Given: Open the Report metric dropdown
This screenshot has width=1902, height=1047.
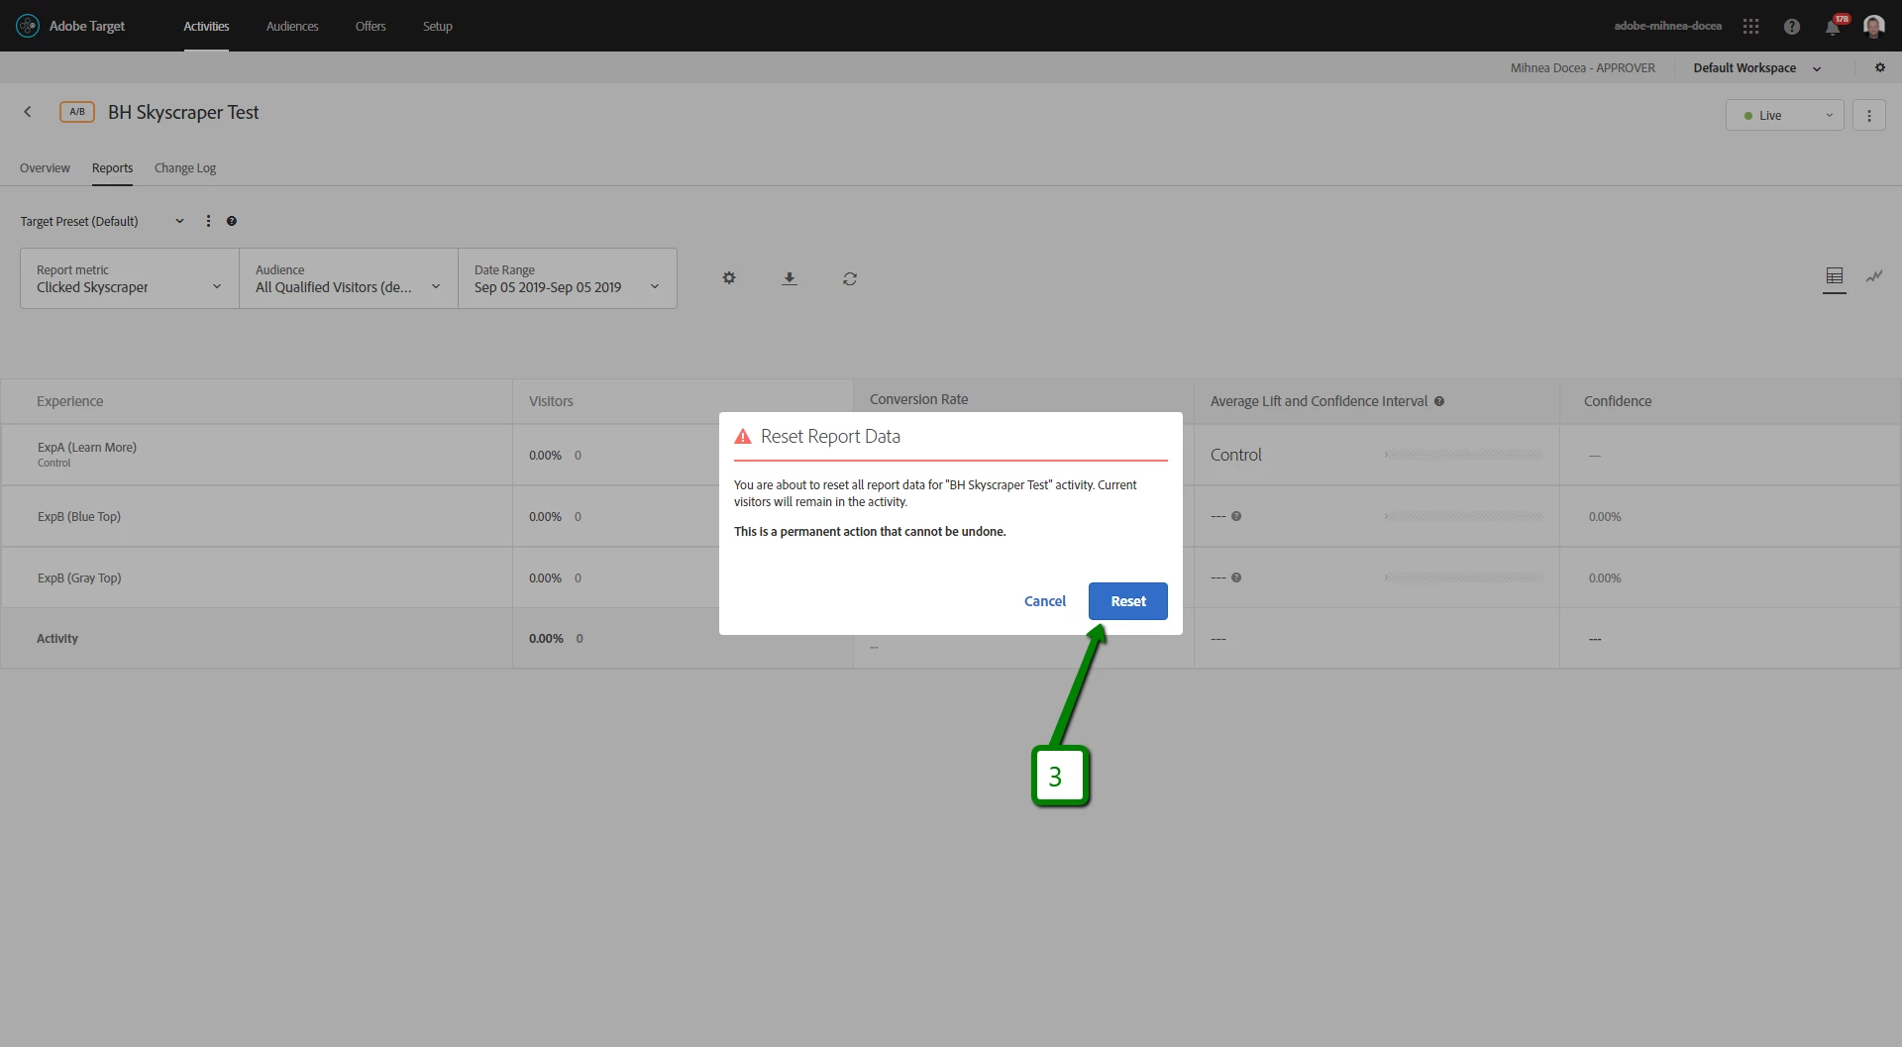Looking at the screenshot, I should pyautogui.click(x=130, y=278).
